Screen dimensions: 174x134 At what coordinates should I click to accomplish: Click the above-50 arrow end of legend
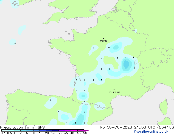point(87,130)
